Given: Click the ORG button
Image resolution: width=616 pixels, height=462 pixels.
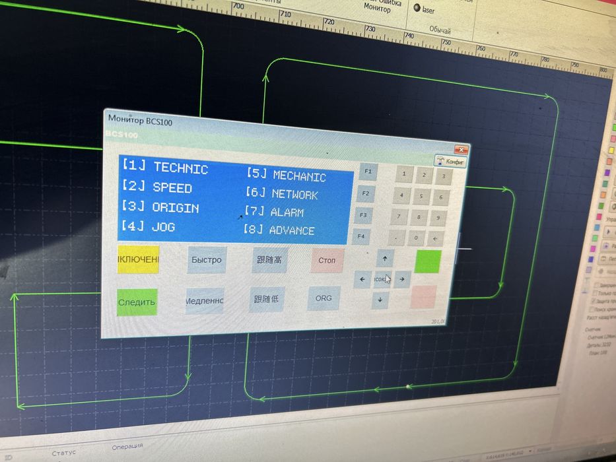Looking at the screenshot, I should (324, 298).
